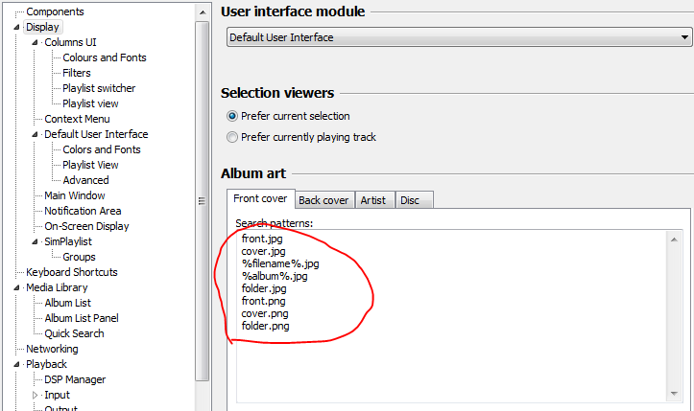
Task: Expand the Input tree node
Action: [36, 395]
